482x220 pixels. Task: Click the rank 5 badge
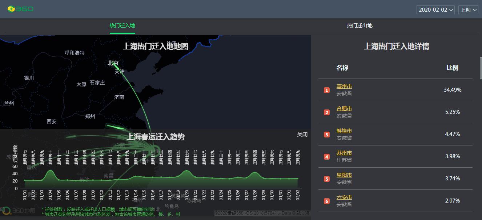tap(327, 179)
